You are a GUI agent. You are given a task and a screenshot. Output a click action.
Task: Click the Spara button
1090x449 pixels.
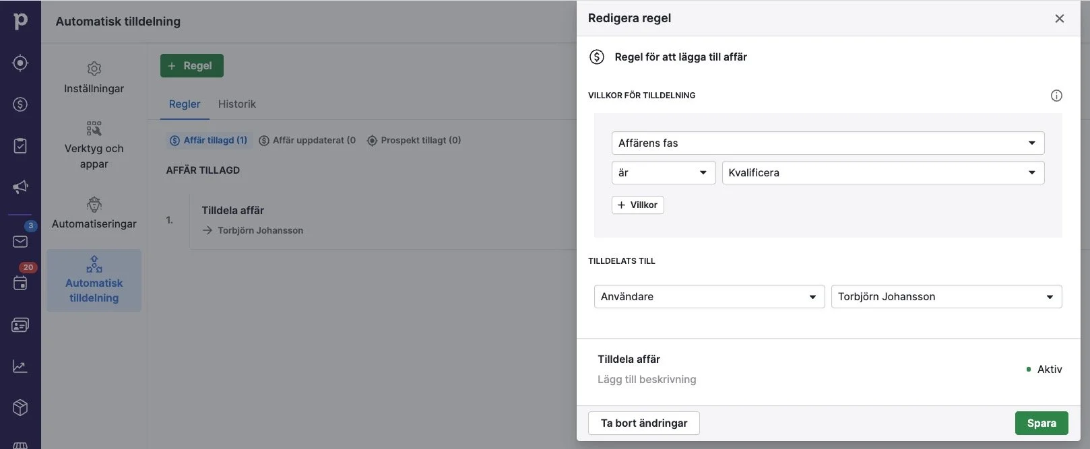1041,423
